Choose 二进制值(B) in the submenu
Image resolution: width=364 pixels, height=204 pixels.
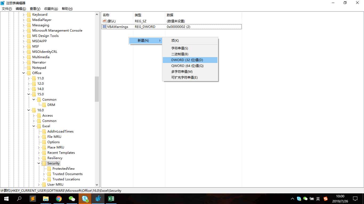(x=190, y=54)
